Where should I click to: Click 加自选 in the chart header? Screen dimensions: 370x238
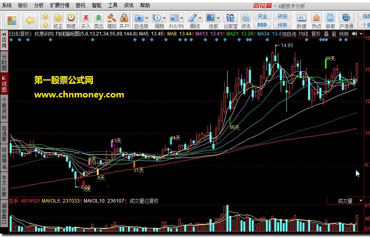289,34
